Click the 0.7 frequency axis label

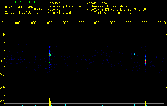point(2,88)
